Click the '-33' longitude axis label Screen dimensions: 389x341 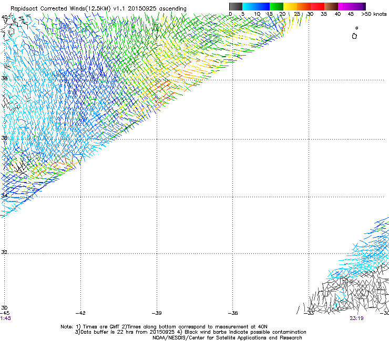click(x=309, y=313)
